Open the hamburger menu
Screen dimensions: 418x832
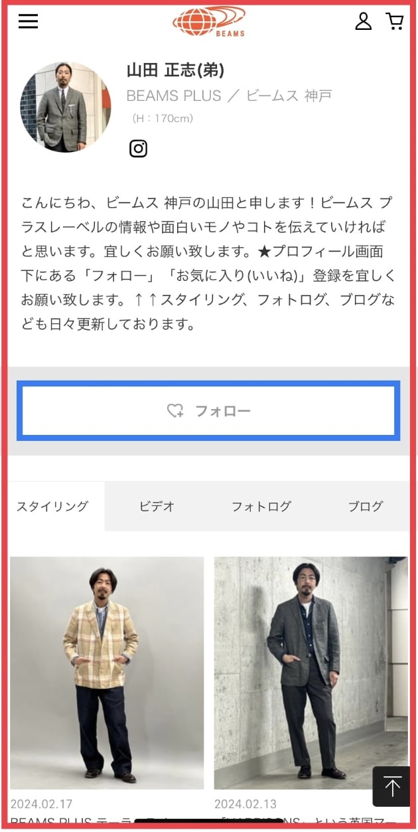click(x=28, y=21)
